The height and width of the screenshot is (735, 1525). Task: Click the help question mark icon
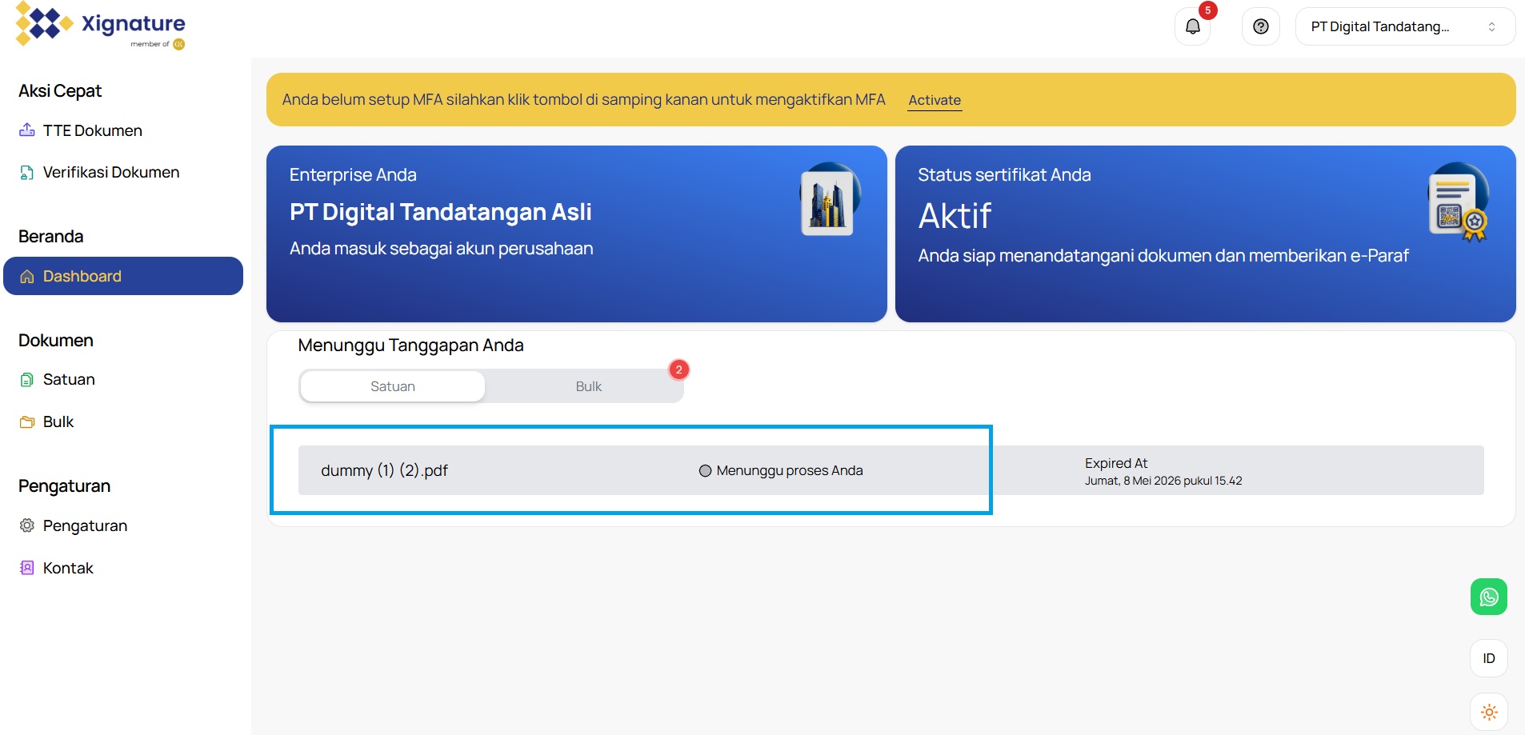point(1260,26)
